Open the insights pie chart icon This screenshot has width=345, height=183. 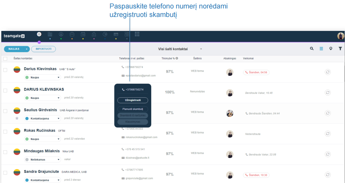point(105,34)
